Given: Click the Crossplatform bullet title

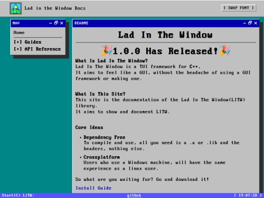Looking at the screenshot, I should coord(102,157).
